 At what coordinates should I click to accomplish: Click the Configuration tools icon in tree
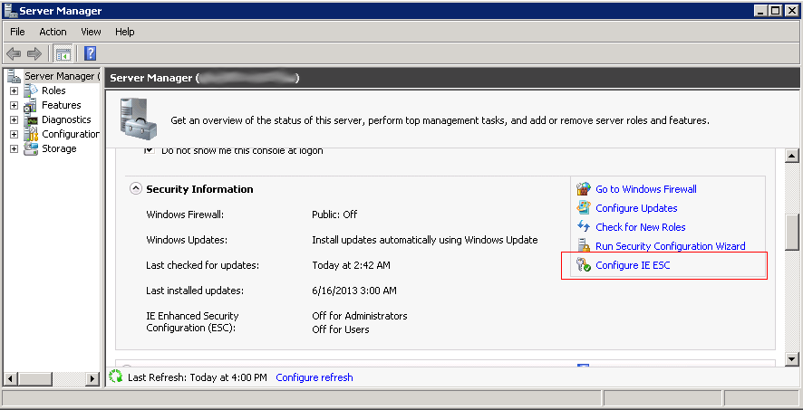pos(31,135)
